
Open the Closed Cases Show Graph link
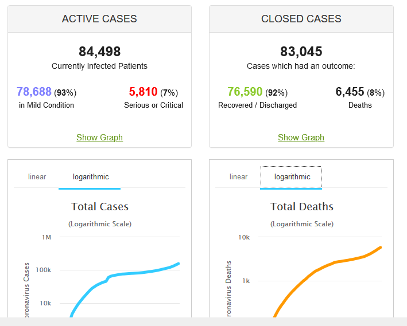301,138
